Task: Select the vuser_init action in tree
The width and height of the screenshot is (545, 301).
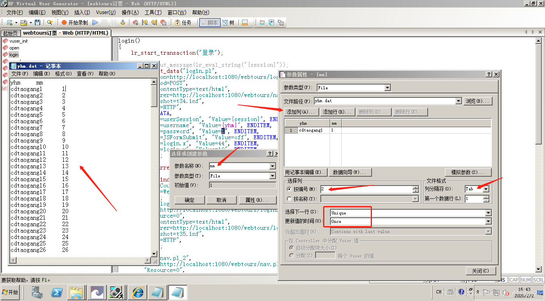Action: point(19,41)
